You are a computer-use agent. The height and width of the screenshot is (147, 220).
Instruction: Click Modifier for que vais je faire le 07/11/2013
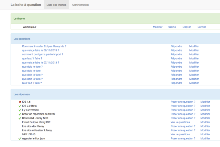(x=194, y=63)
